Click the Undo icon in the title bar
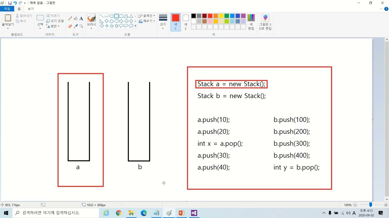 (x=15, y=3)
